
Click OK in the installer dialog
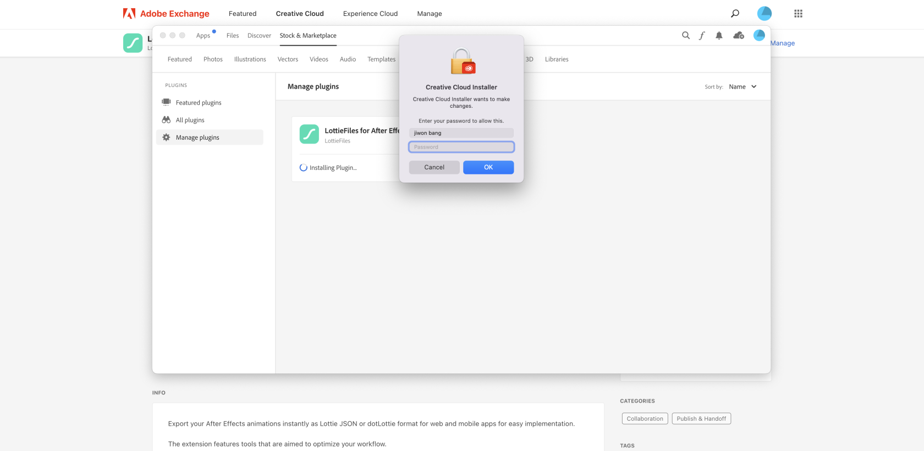(488, 167)
